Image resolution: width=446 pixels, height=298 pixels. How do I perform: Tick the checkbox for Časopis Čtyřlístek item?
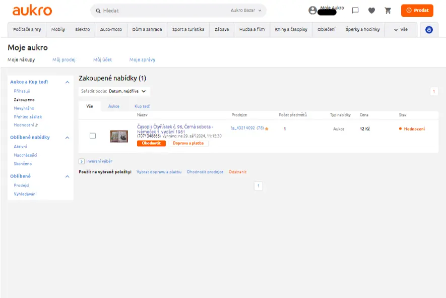tap(93, 136)
